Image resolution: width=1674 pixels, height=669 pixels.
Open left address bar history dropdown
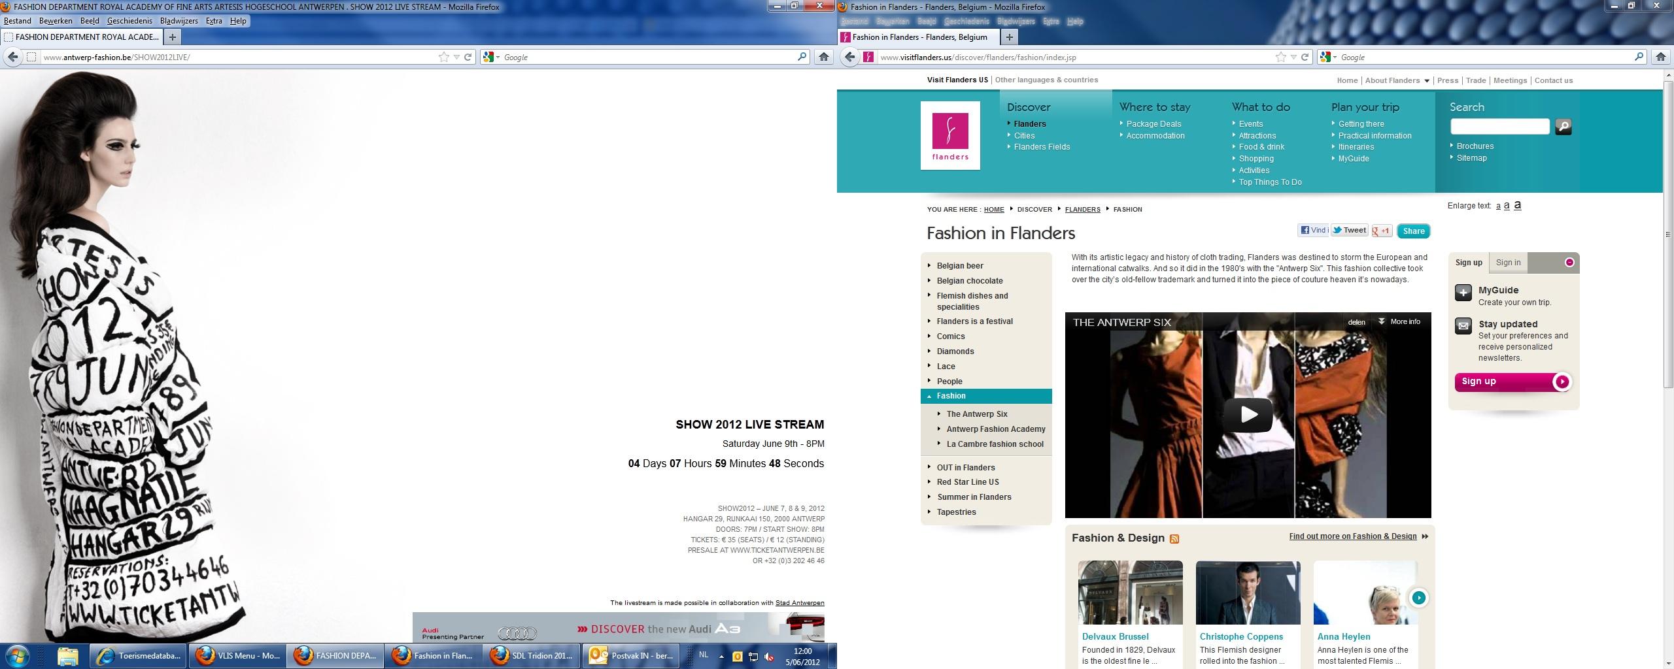click(x=456, y=57)
